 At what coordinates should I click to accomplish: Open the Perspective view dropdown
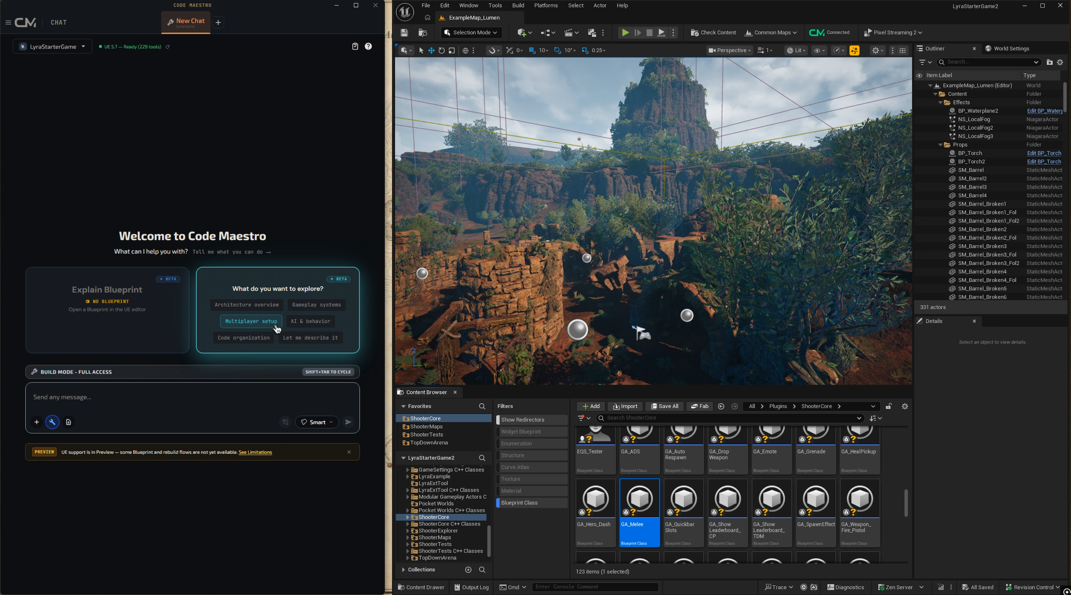coord(729,51)
